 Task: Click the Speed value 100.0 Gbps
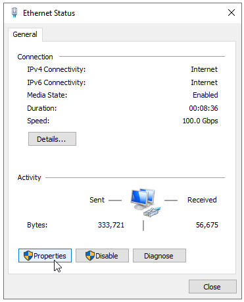(x=200, y=121)
